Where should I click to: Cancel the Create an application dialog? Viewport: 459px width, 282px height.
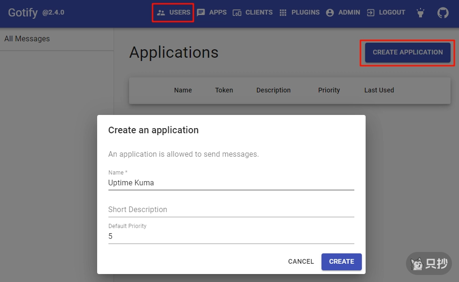pos(301,261)
